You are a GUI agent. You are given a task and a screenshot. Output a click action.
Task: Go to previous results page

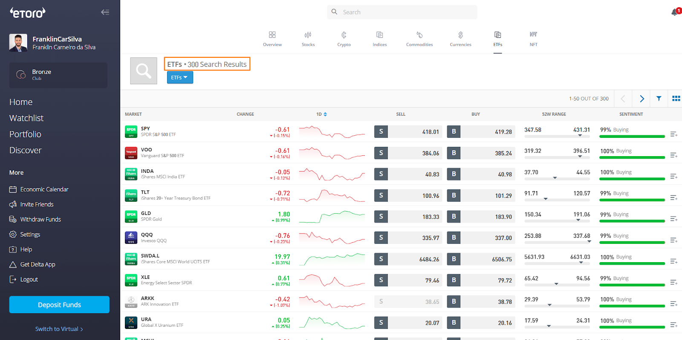(623, 99)
